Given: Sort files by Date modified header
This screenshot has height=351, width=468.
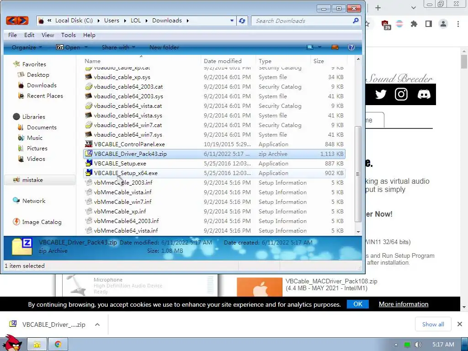Looking at the screenshot, I should (x=223, y=61).
